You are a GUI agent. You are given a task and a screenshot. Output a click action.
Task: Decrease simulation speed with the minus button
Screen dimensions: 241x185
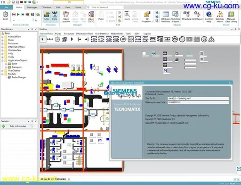click(x=14, y=20)
